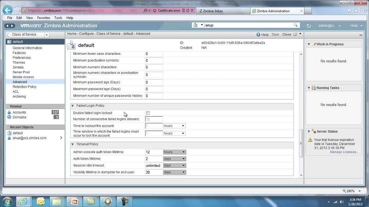The height and width of the screenshot is (207, 369).
Task: Click the Zimbra refresh icon
Action: pos(309,26)
